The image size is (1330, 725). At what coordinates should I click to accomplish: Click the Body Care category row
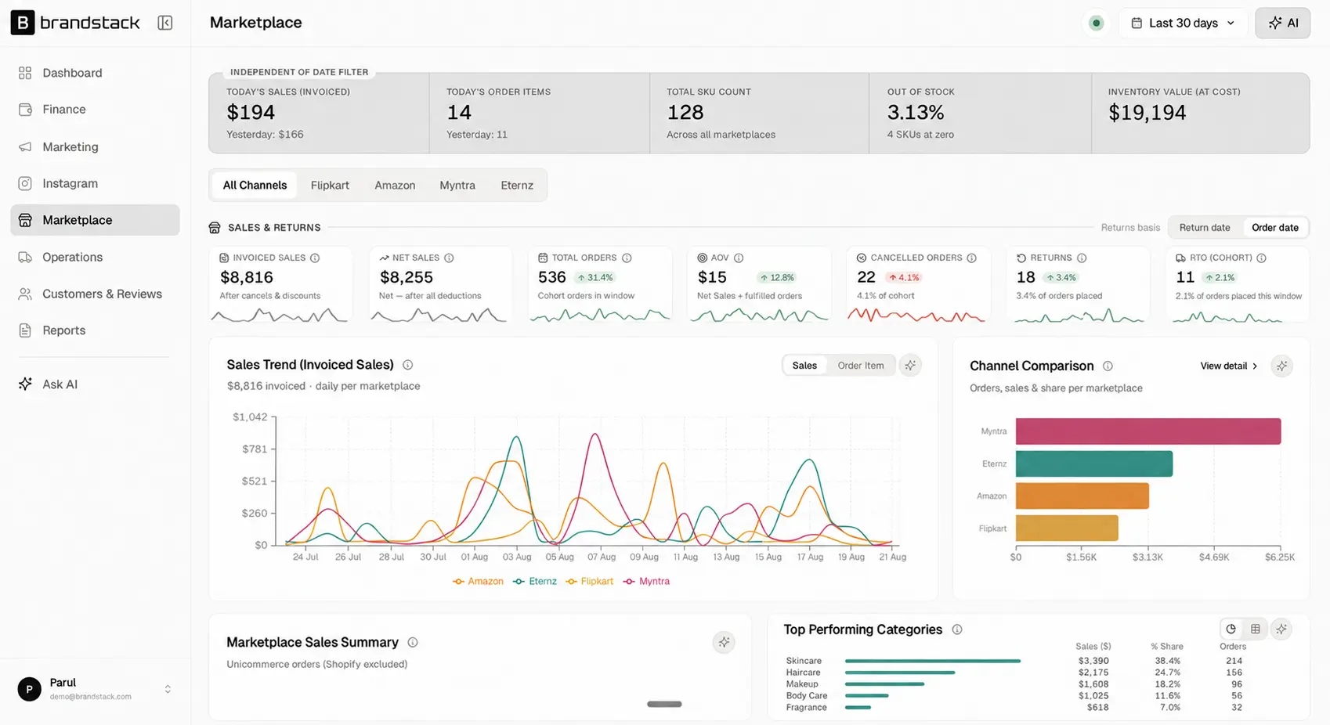(x=1017, y=696)
